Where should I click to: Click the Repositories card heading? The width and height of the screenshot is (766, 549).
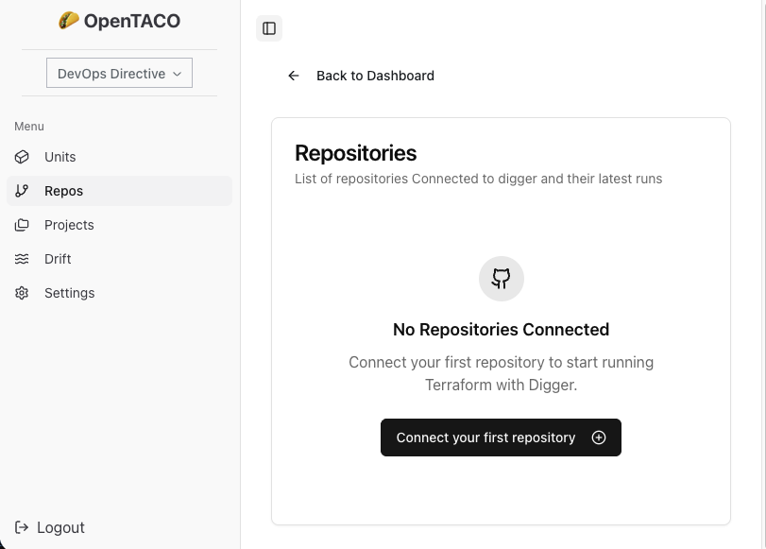(x=356, y=152)
